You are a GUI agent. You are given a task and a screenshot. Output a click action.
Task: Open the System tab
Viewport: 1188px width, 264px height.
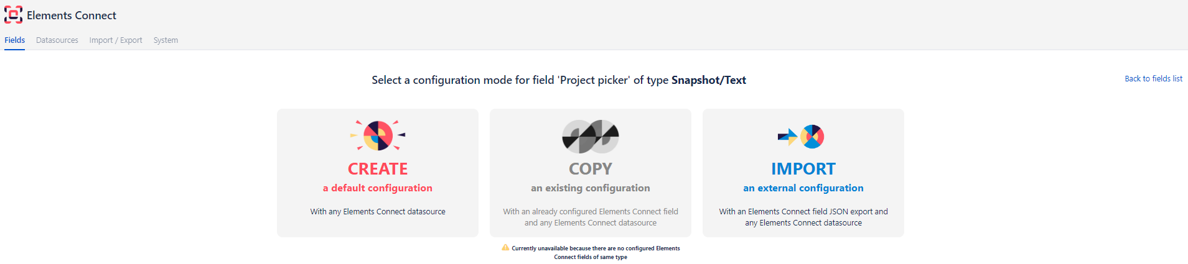(166, 40)
